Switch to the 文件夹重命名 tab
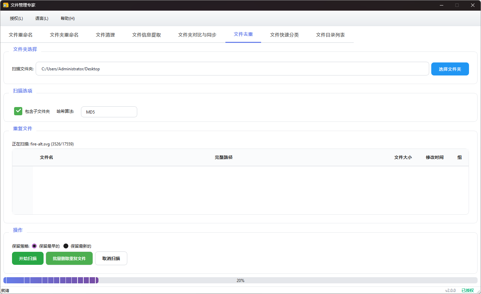This screenshot has height=294, width=481. [x=64, y=35]
